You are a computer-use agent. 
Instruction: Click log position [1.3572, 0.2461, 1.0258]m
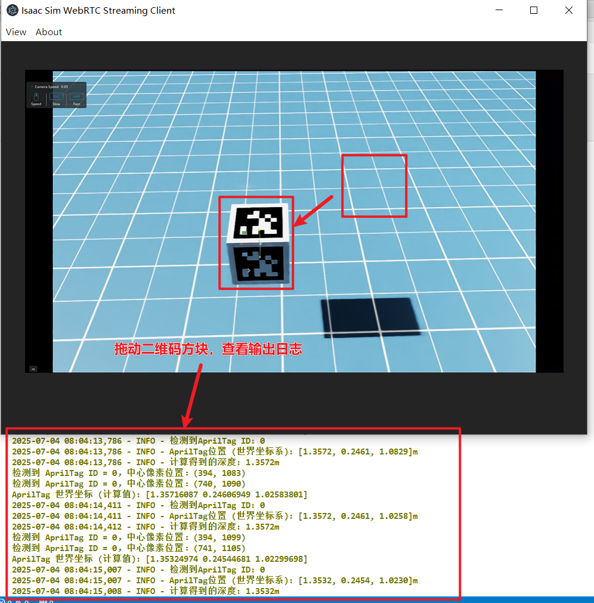[x=358, y=516]
